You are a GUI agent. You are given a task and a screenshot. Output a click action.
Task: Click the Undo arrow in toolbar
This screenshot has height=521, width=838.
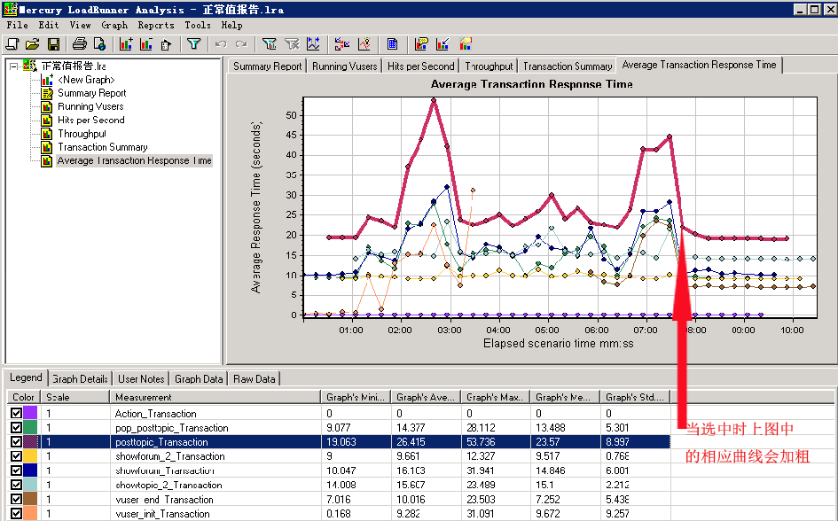coord(221,44)
